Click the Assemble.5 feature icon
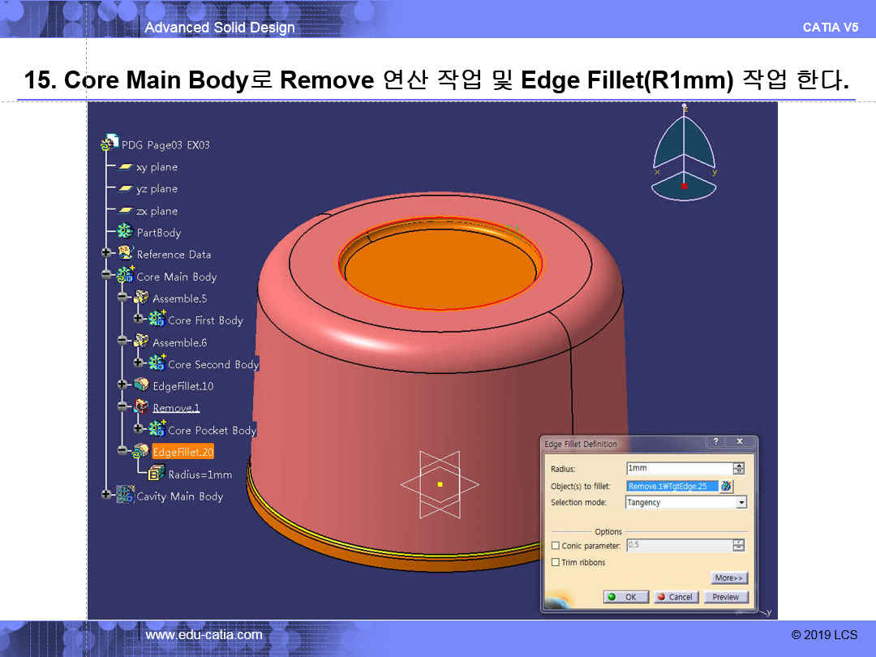Screen dimensions: 876x657 tap(141, 298)
